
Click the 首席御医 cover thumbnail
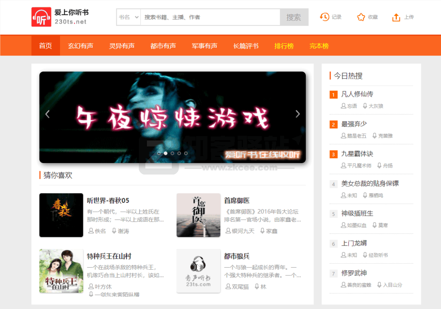pos(198,215)
